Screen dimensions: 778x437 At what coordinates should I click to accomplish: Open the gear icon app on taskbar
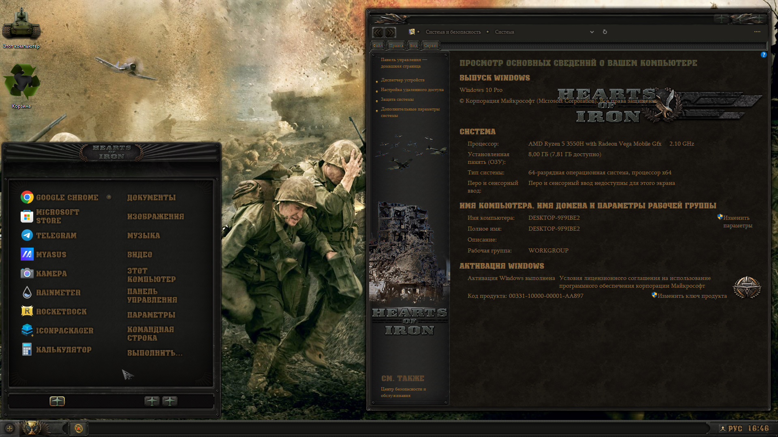(79, 429)
